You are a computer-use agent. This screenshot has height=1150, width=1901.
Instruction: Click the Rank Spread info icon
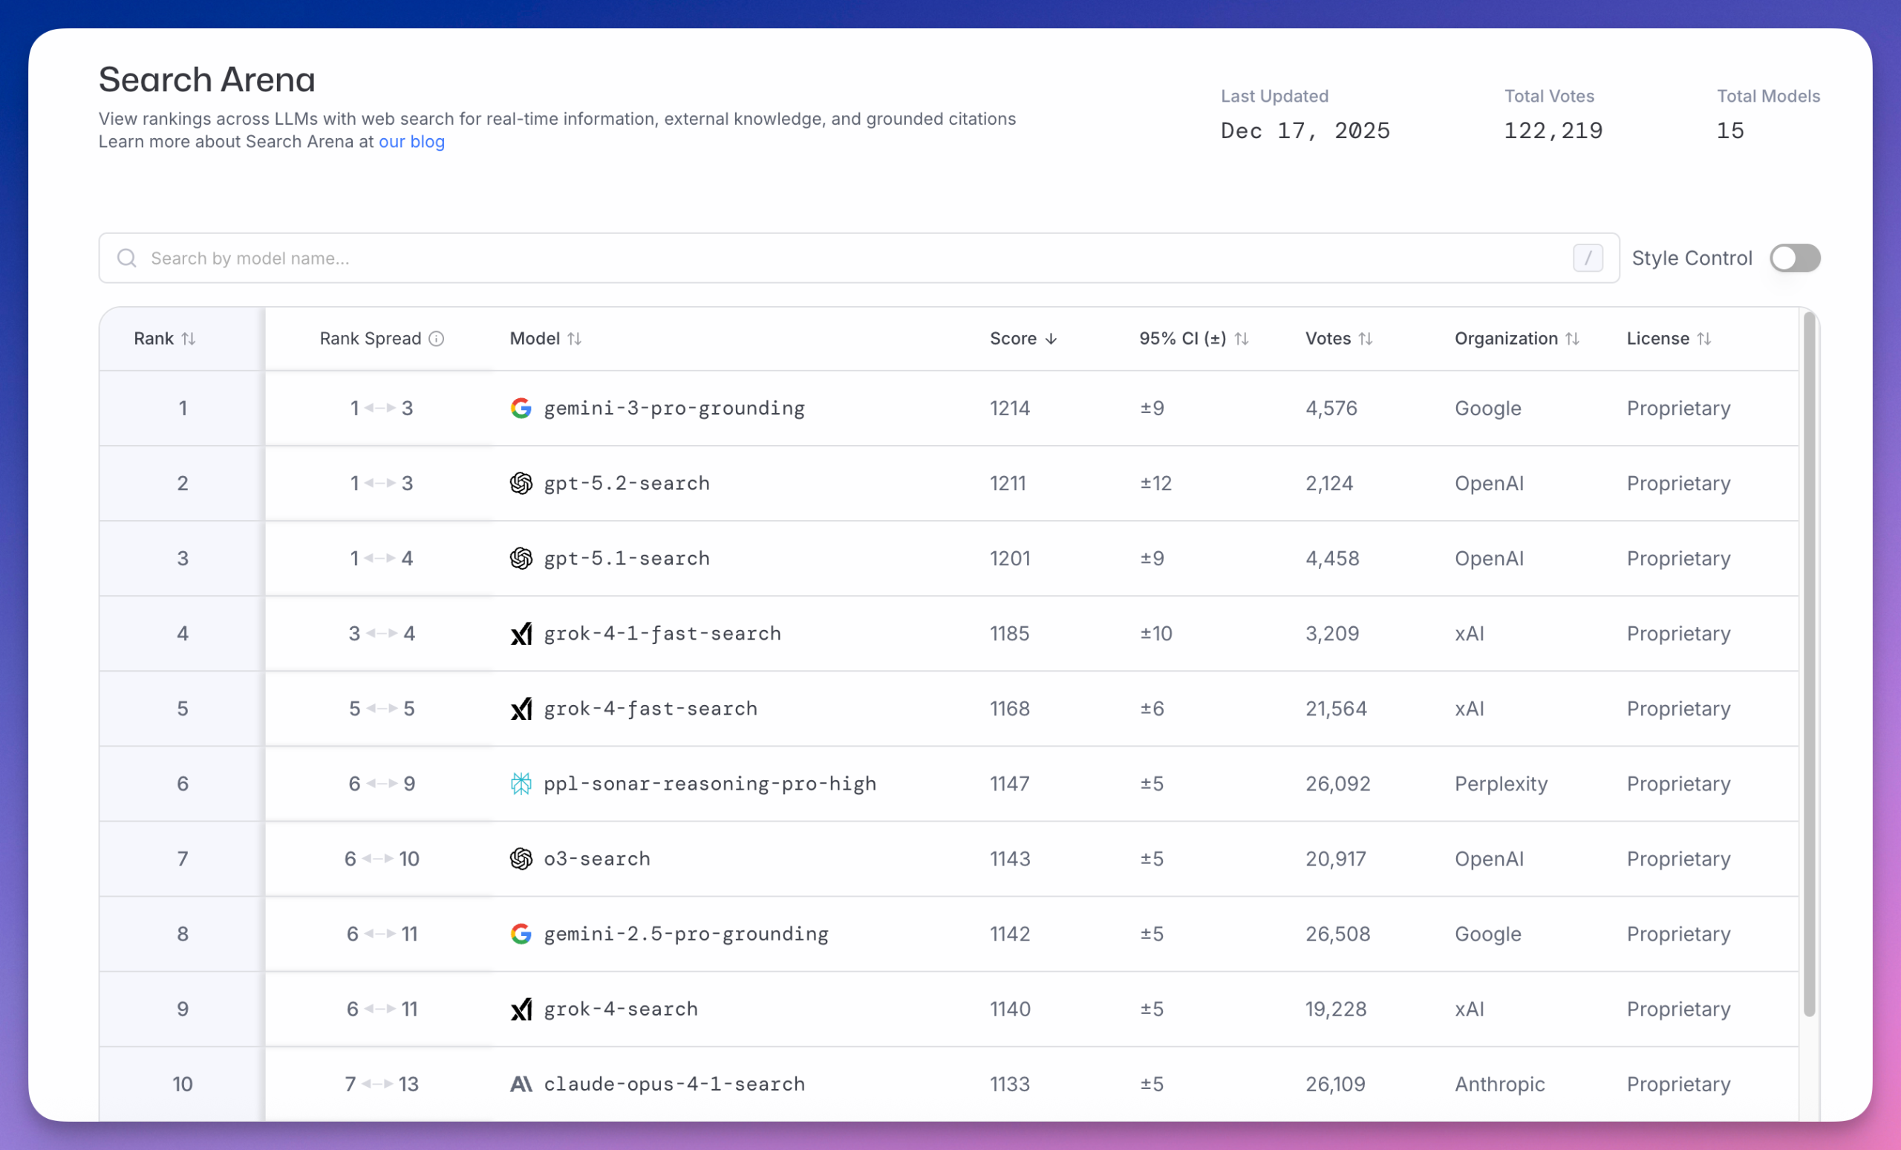[x=437, y=339]
